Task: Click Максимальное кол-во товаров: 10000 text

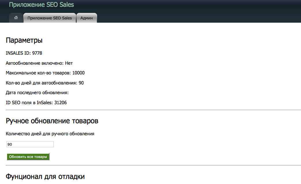Action: click(x=45, y=73)
